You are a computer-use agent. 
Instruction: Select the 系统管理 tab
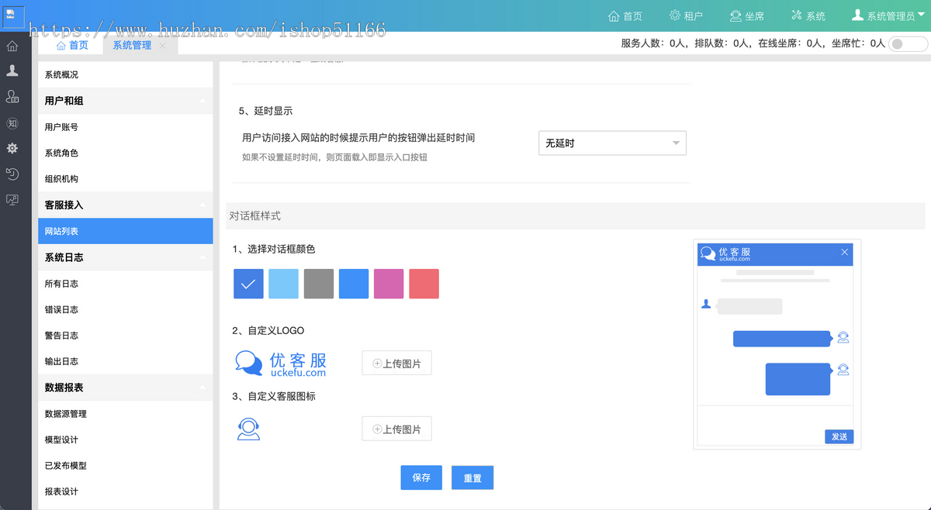tap(132, 45)
